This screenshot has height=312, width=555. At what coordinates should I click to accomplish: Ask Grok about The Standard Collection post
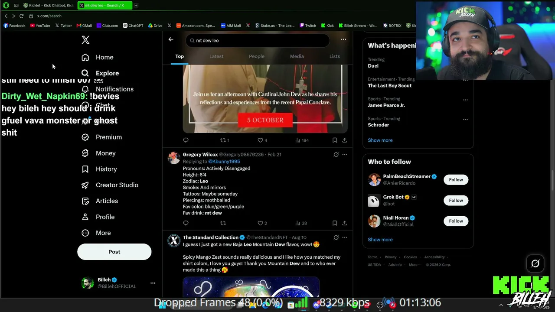(336, 237)
